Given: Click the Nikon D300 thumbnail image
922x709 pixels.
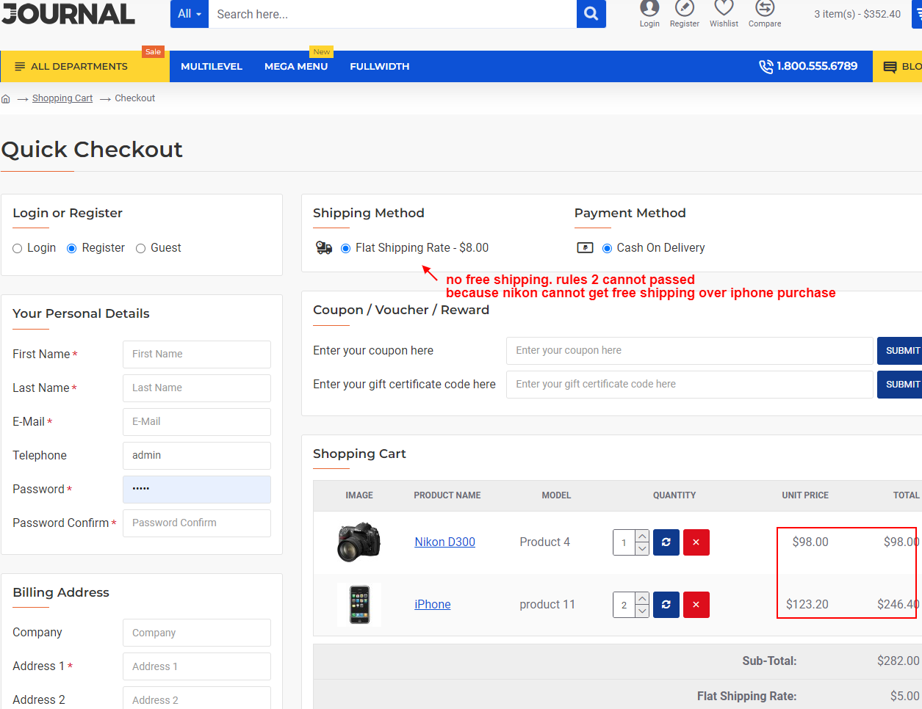Looking at the screenshot, I should [359, 542].
